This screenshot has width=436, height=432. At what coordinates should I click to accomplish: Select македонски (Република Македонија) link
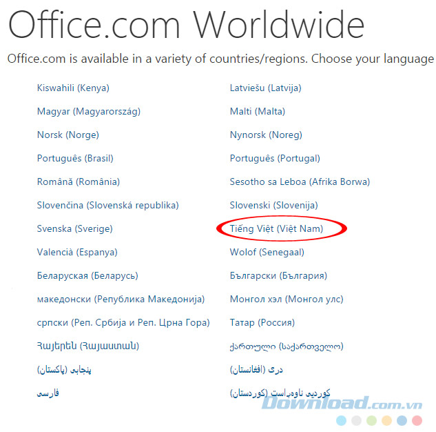121,299
